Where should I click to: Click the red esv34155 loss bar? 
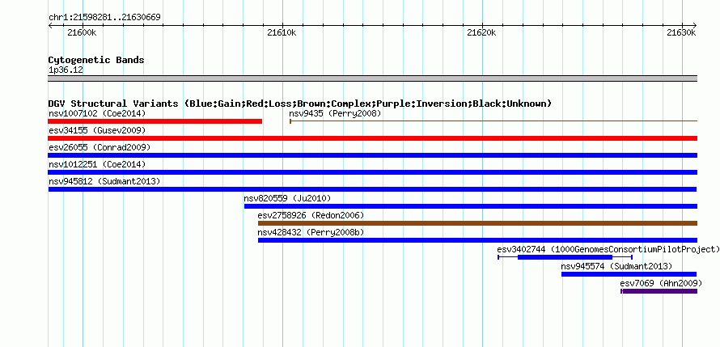372,138
